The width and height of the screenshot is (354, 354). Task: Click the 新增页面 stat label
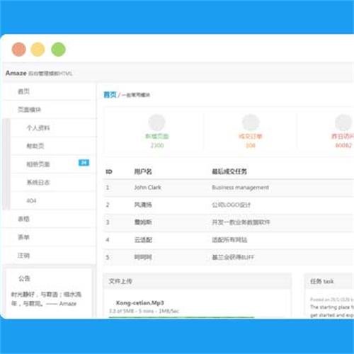click(157, 136)
